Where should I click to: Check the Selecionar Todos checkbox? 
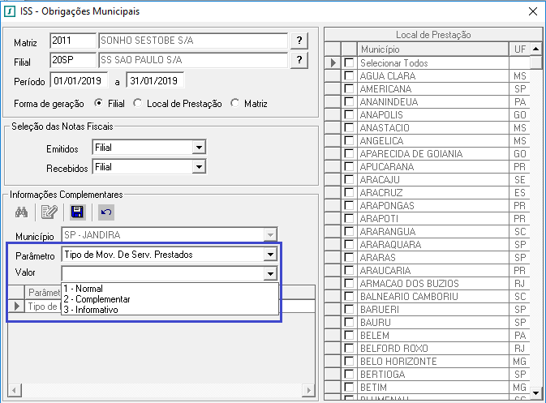click(349, 63)
